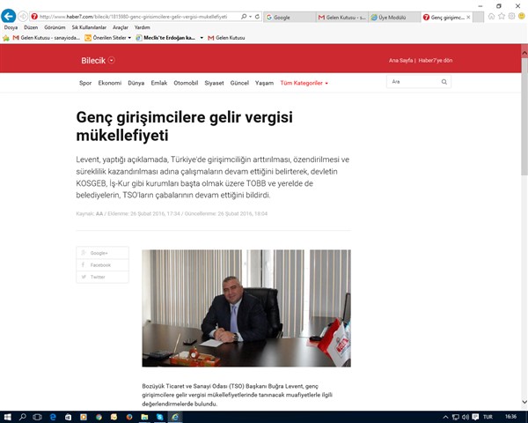The width and height of the screenshot is (528, 423).
Task: Open the address bar dropdown arrow
Action: (x=250, y=16)
